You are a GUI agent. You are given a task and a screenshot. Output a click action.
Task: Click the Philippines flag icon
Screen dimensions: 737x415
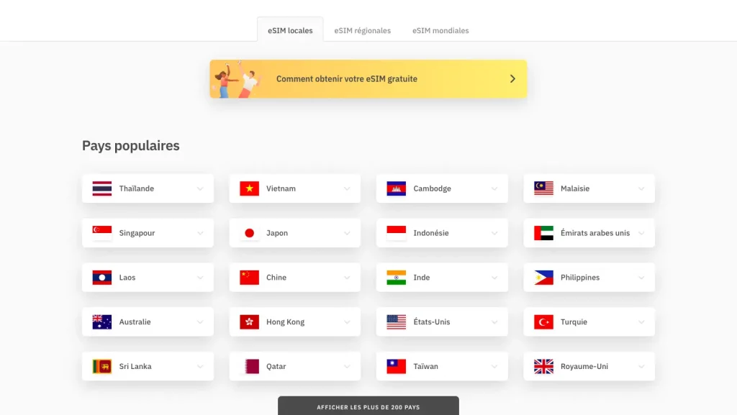tap(543, 278)
